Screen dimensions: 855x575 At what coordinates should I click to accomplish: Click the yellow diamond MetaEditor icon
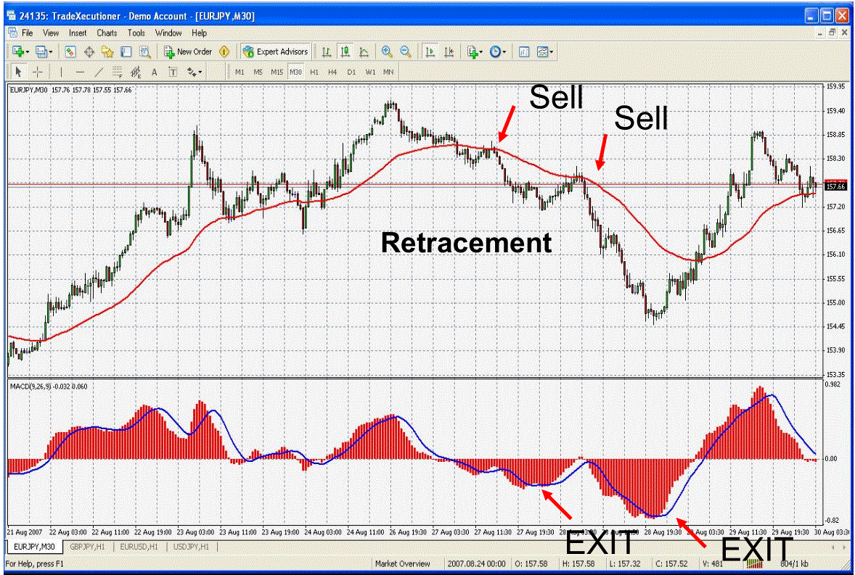point(224,51)
